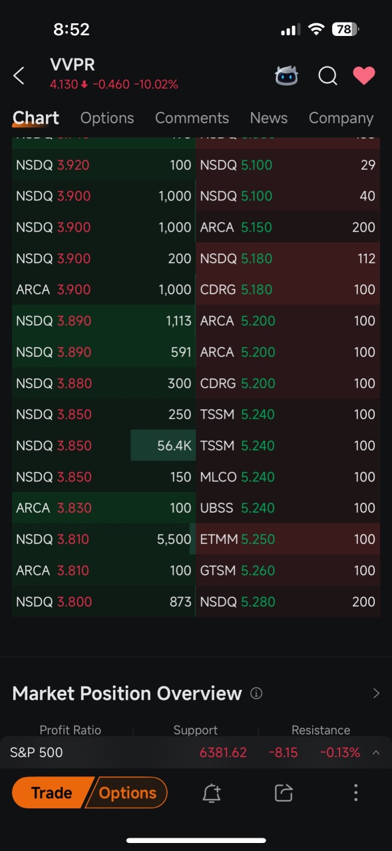392x851 pixels.
Task: Tap the back arrow icon
Action: coord(19,76)
